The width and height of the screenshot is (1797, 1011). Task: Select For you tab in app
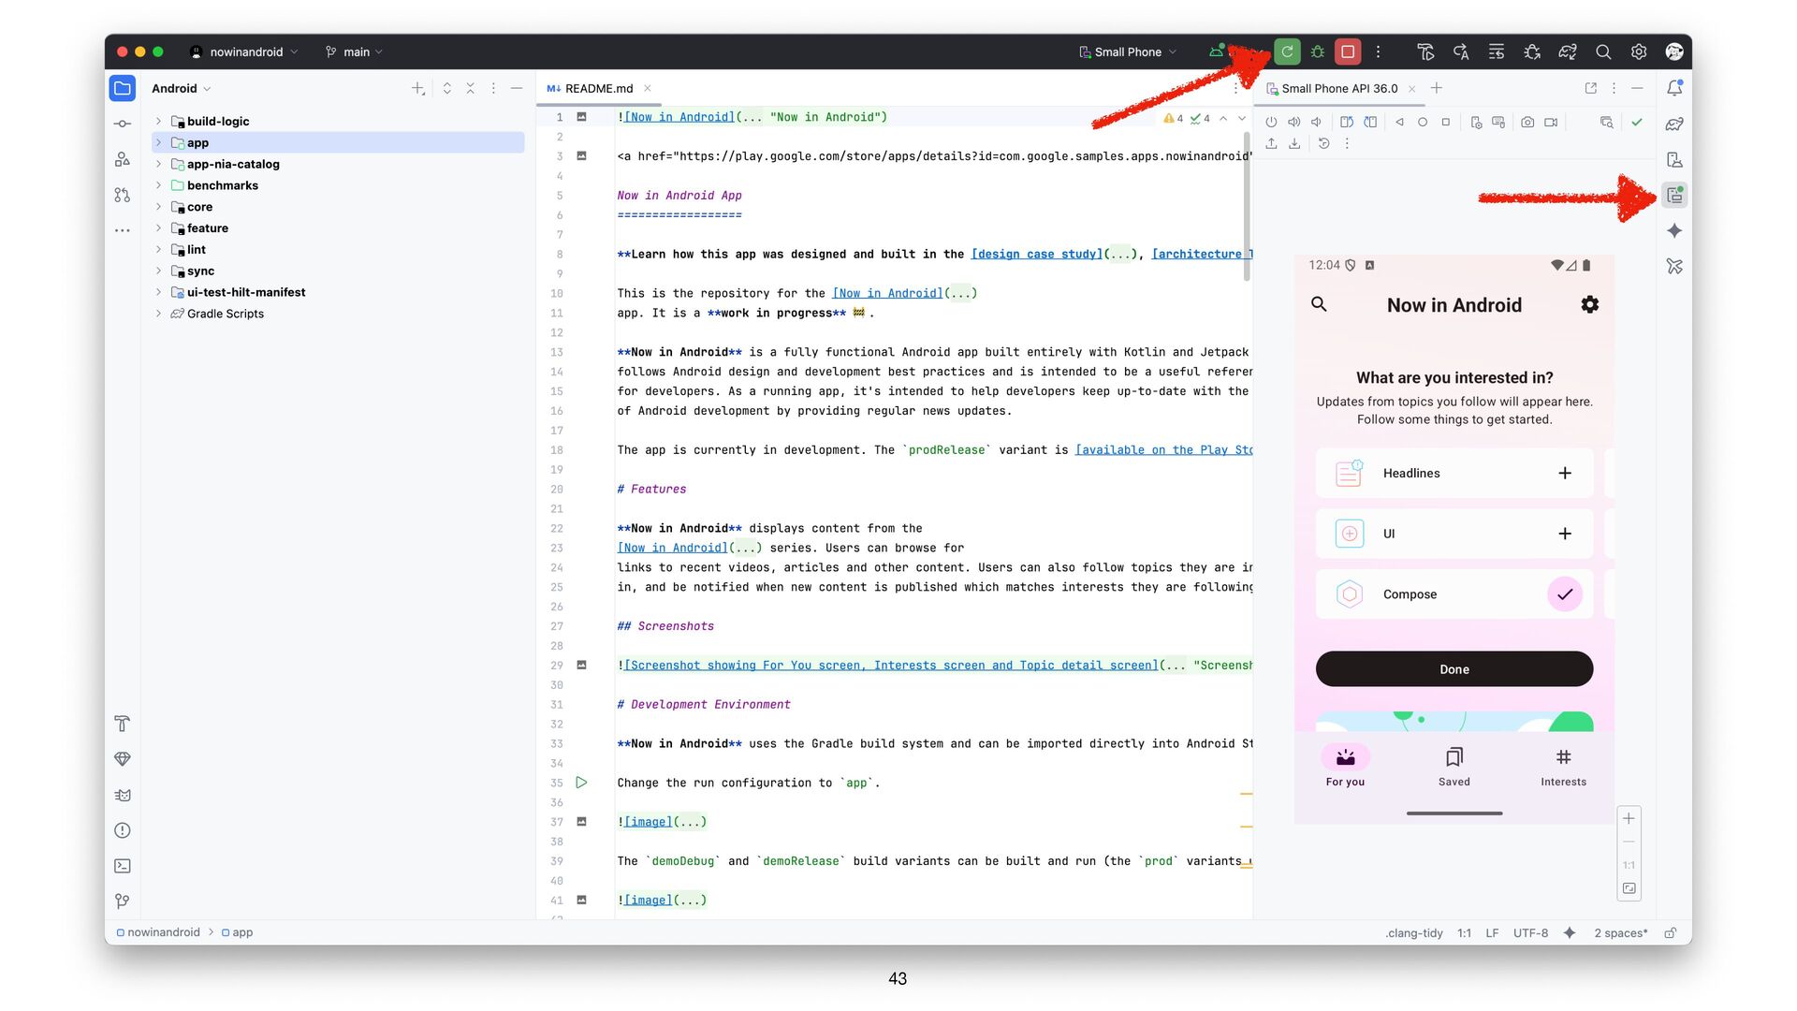[1345, 767]
